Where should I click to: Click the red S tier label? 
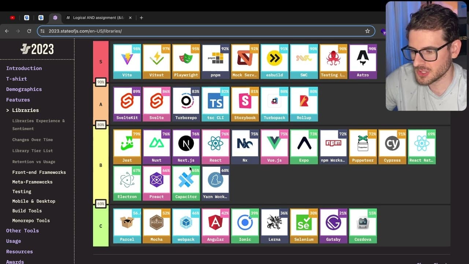click(x=101, y=62)
